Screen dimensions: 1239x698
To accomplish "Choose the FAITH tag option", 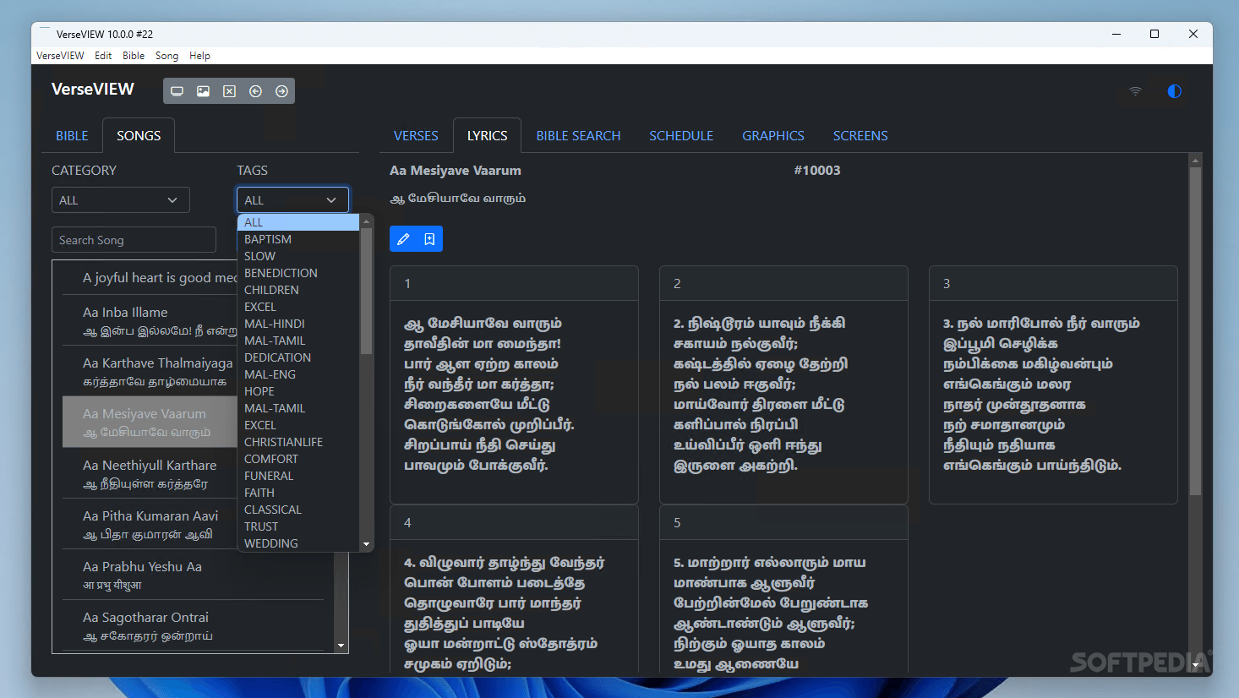I will 298,493.
